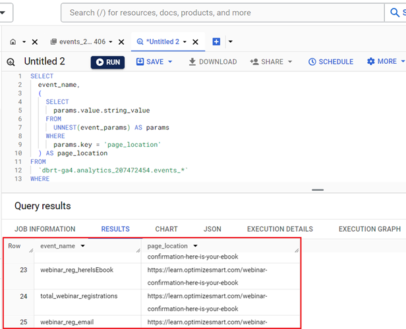Click the page_location URL in row 23
This screenshot has width=406, height=329.
[x=207, y=276]
